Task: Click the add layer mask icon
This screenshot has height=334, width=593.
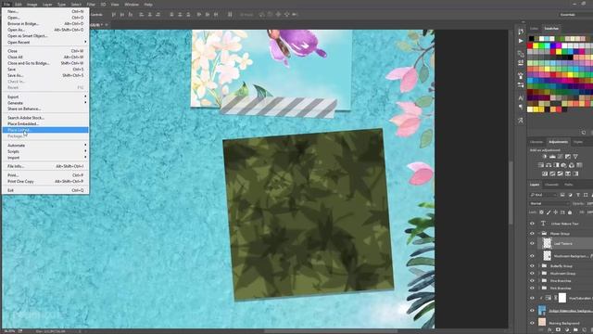Action: (x=558, y=330)
